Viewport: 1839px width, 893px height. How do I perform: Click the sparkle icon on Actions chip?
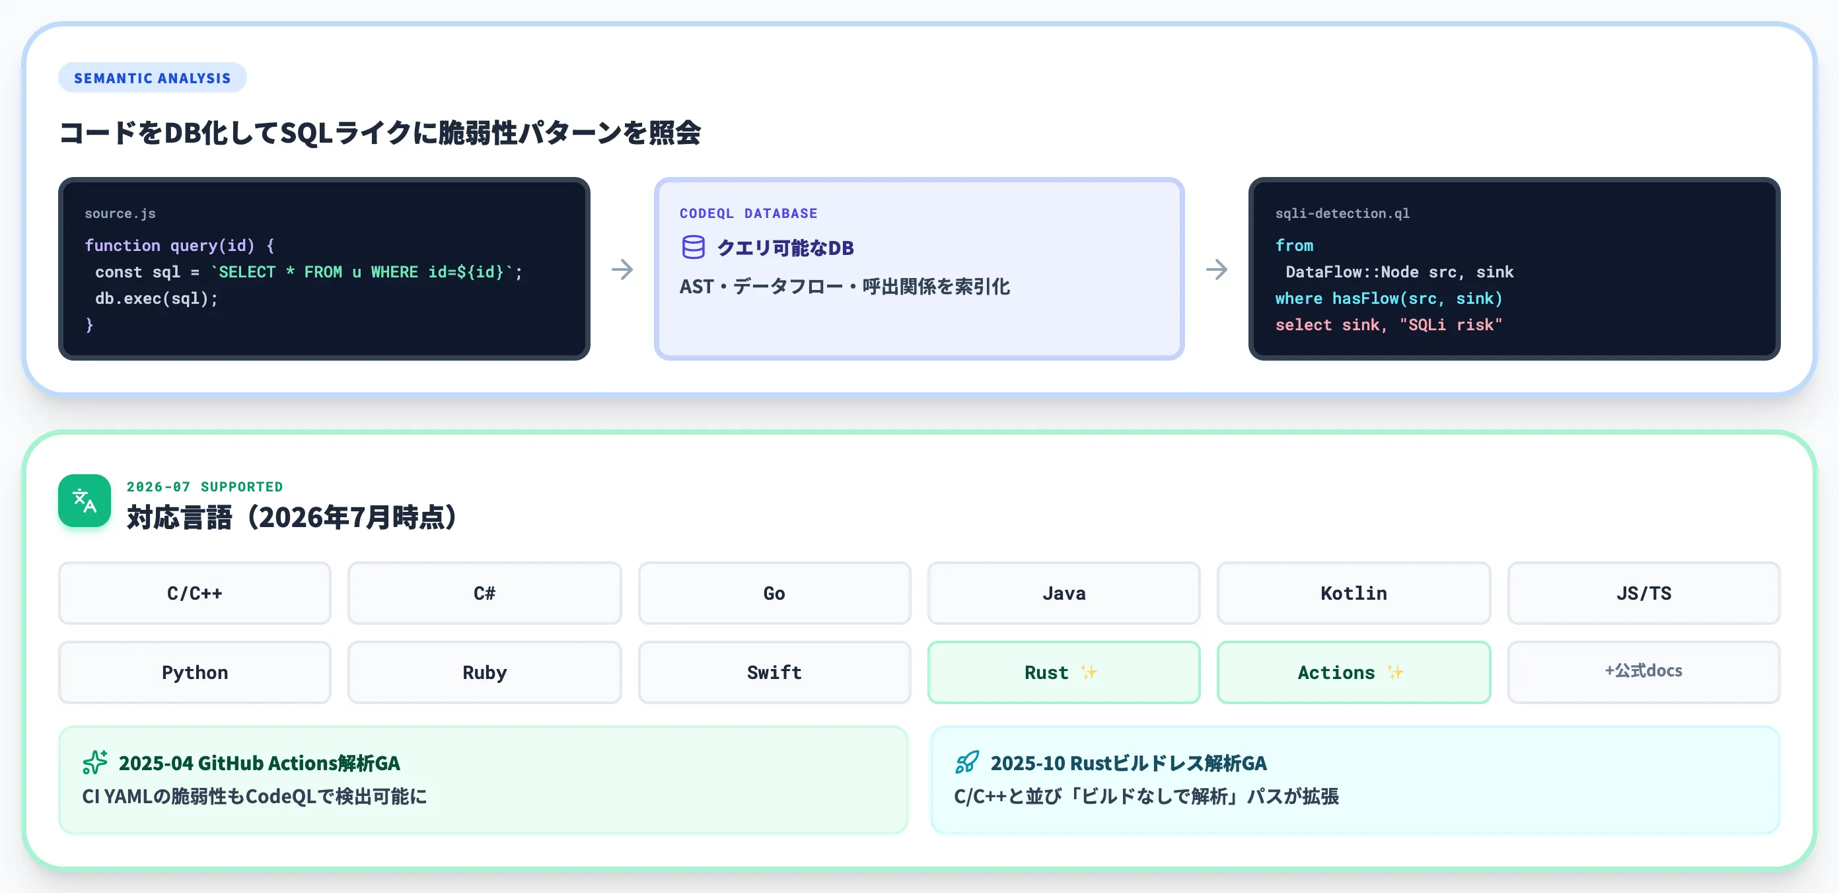[1395, 672]
